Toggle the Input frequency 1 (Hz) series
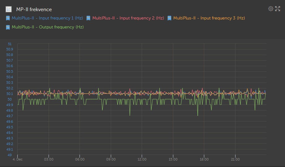The width and height of the screenshot is (285, 167). [x=47, y=18]
